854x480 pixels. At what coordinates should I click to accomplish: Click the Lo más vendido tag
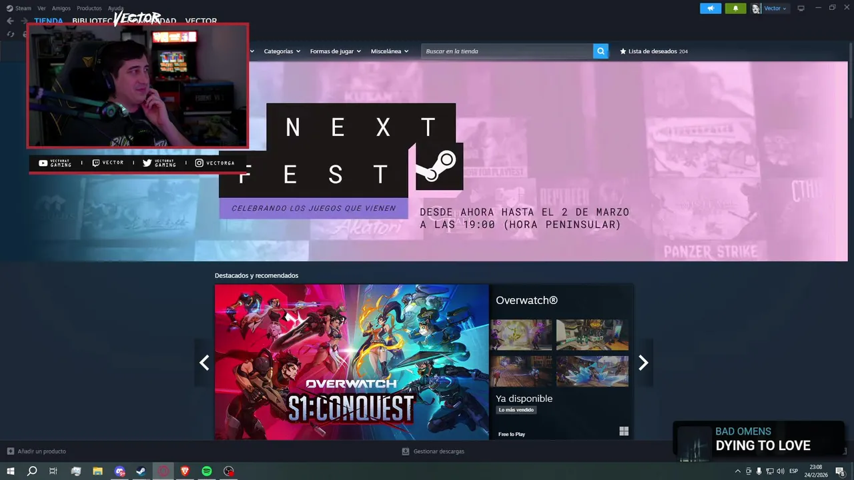click(x=516, y=410)
